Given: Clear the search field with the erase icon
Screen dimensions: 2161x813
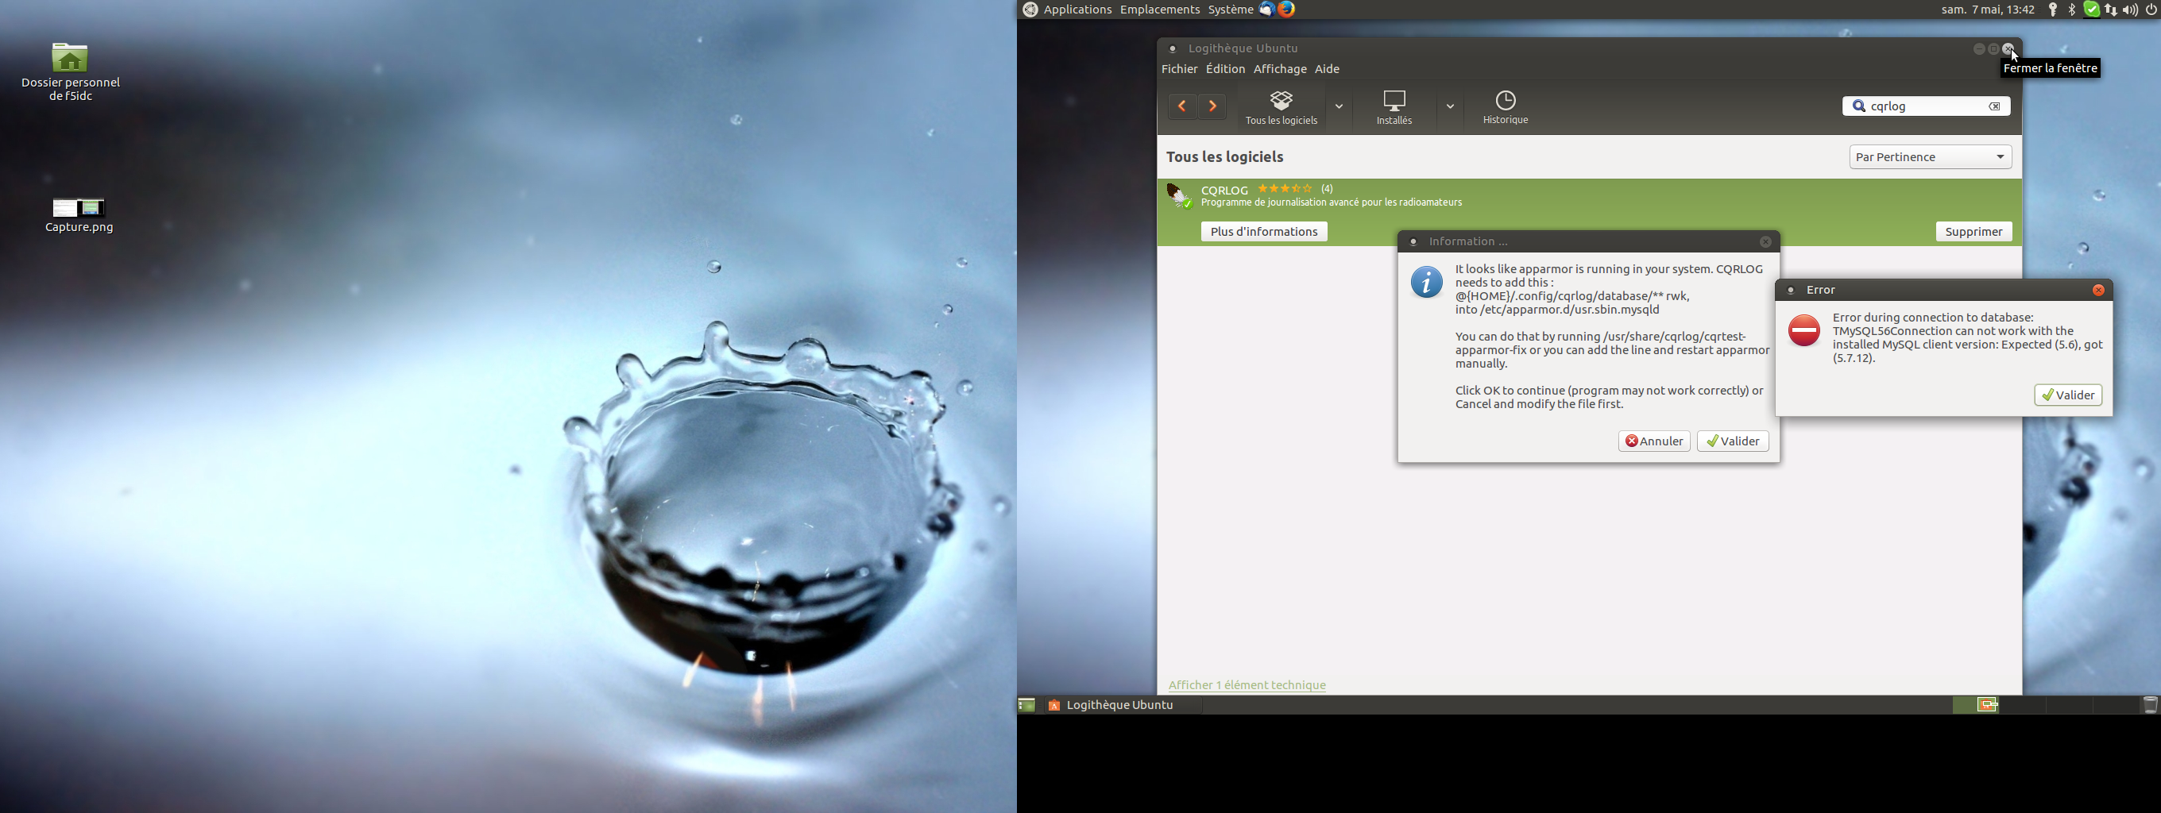Looking at the screenshot, I should point(1995,106).
